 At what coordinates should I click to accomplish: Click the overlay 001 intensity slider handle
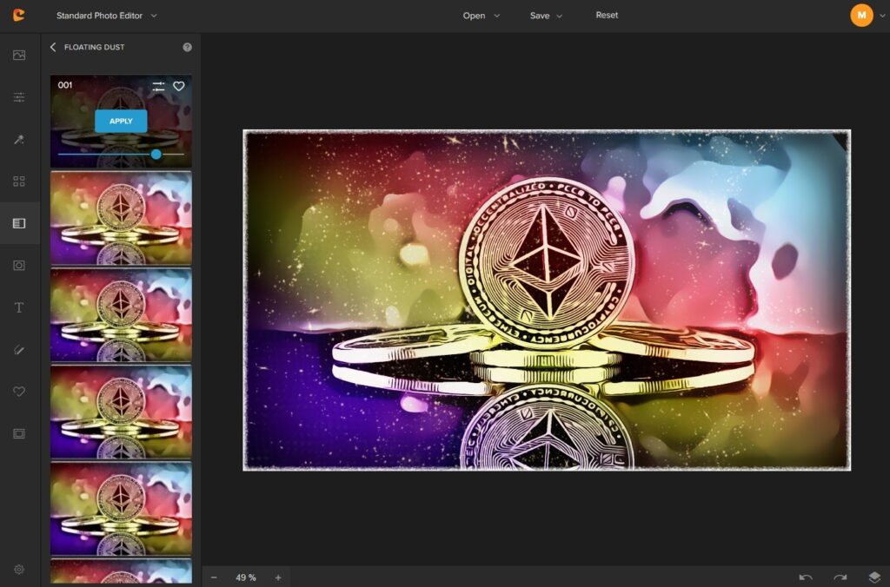(x=156, y=155)
